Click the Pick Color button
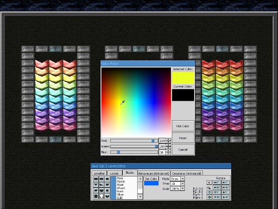This screenshot has height=209, width=278. pos(183,126)
